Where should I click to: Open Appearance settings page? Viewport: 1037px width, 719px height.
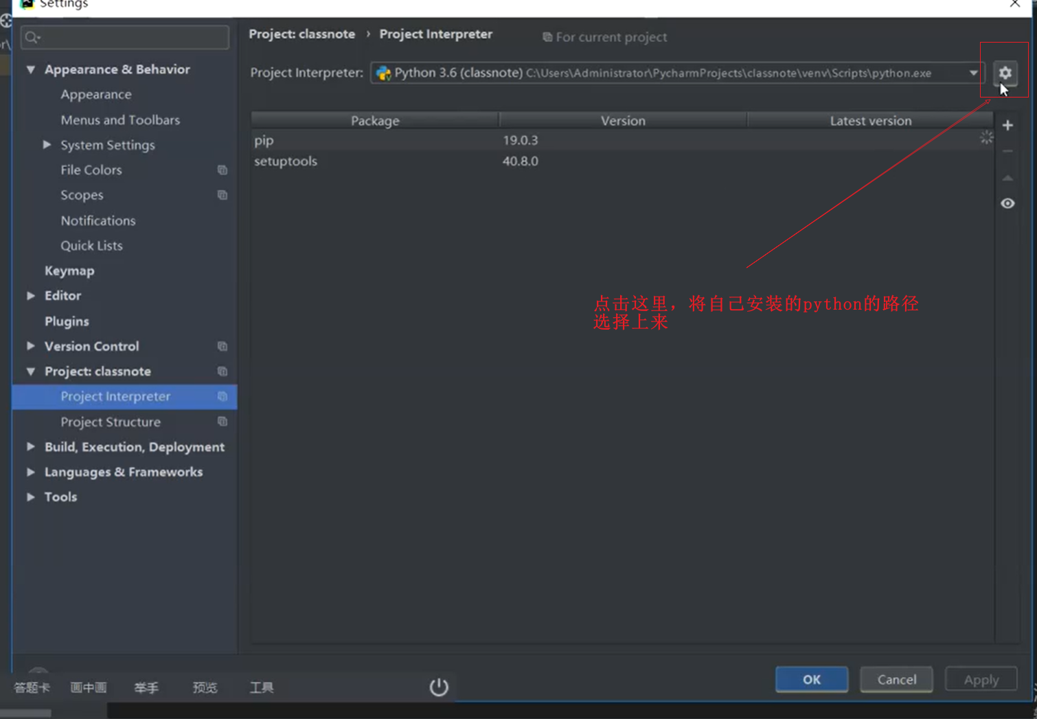pos(95,94)
